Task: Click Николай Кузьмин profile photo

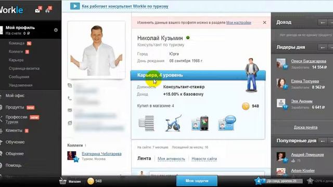Action: pos(96,50)
